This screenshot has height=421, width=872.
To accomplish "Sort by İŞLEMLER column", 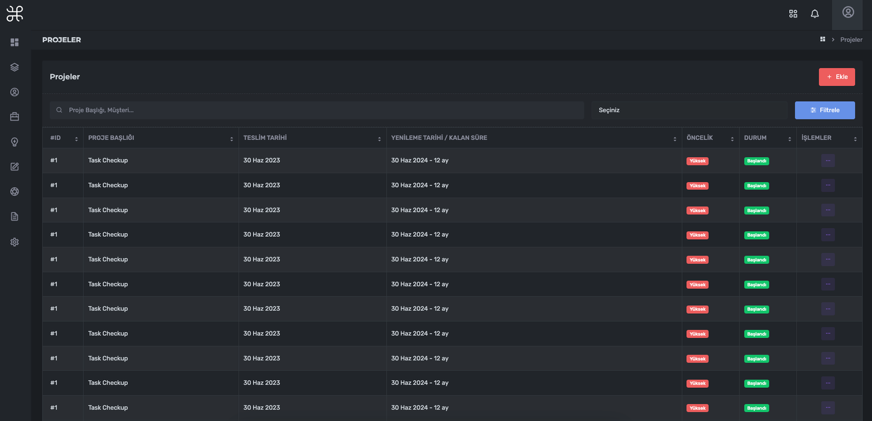I will 829,138.
